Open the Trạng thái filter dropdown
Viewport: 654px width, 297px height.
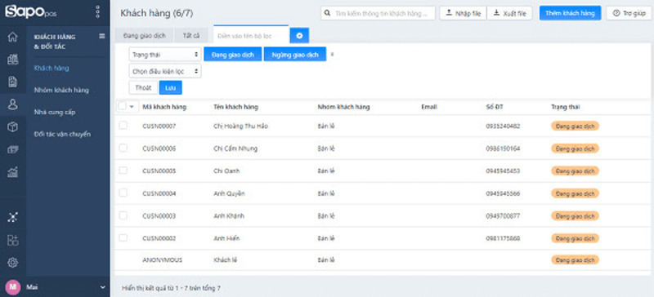[x=165, y=54]
